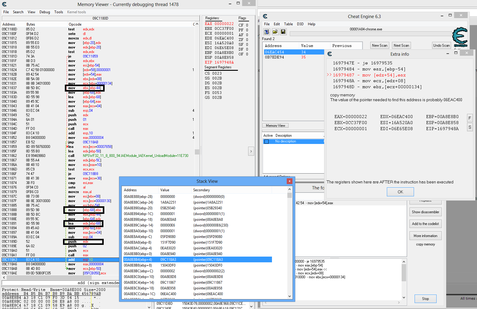
Task: Open the Kernel tools menu
Action: tap(76, 12)
